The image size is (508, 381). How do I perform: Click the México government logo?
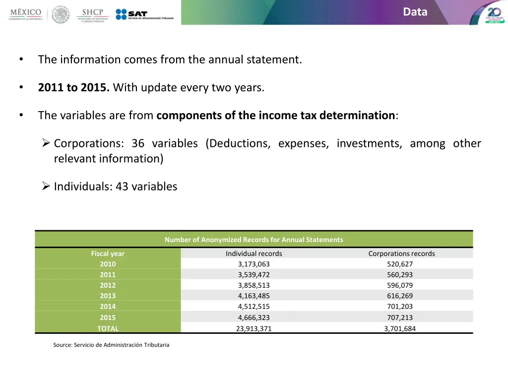click(x=26, y=14)
